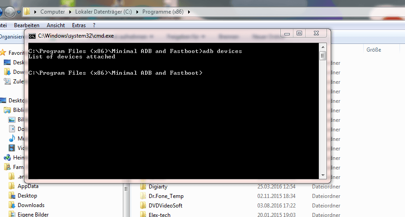Viewport: 405px width, 217px height.
Task: Click the cmd scrollbar up arrow
Action: tap(323, 47)
